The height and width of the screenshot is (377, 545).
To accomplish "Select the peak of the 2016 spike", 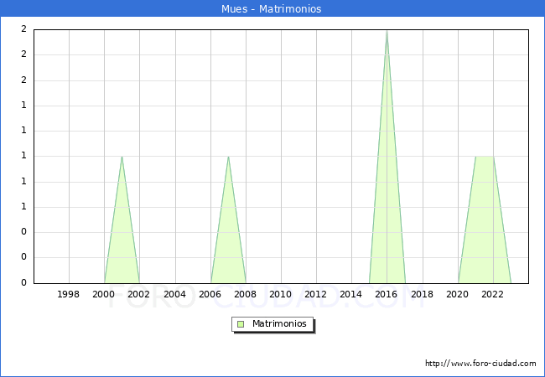I will 387,31.
